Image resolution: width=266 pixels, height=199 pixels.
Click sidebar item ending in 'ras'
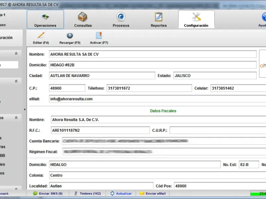tap(3, 147)
